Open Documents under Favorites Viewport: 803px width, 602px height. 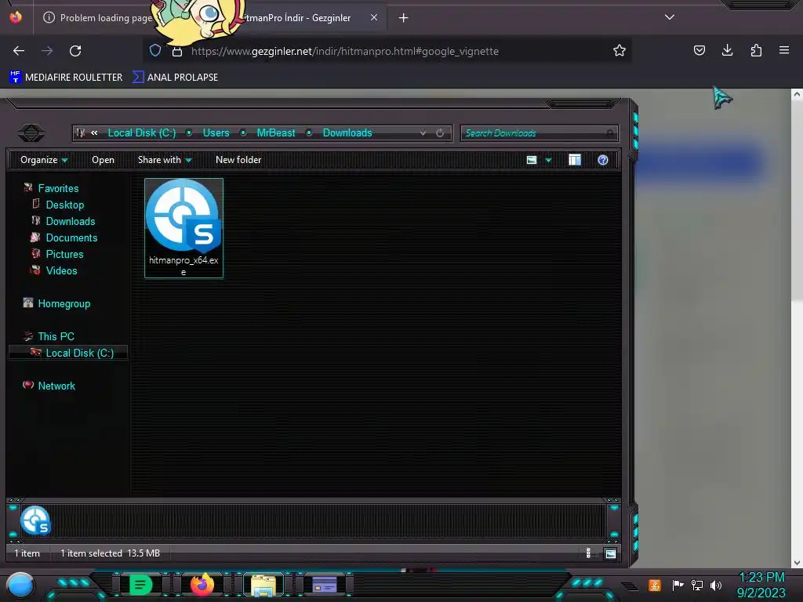(x=71, y=238)
